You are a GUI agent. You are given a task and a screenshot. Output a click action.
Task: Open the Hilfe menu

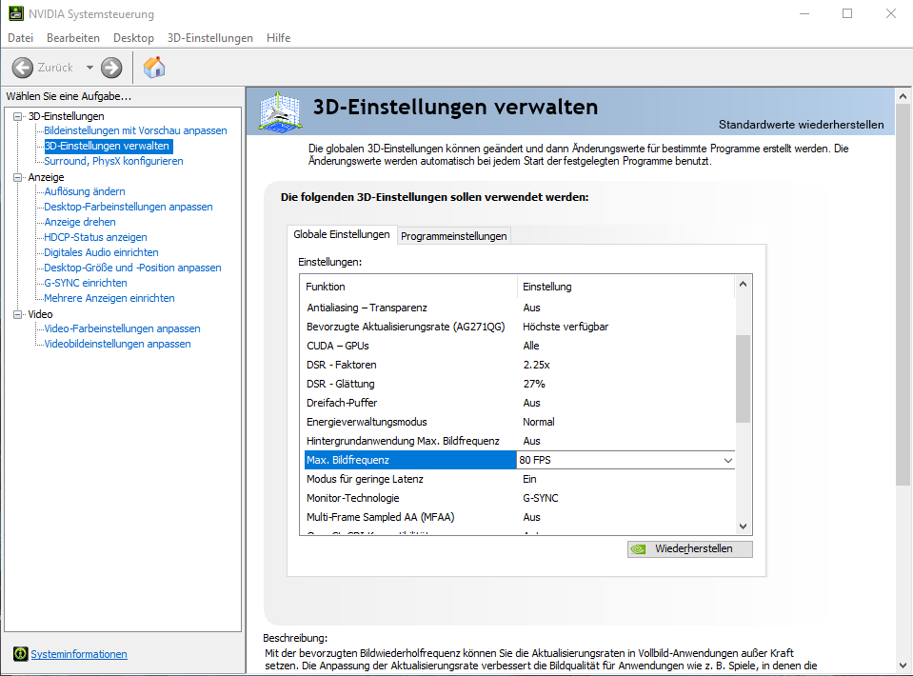pos(278,38)
